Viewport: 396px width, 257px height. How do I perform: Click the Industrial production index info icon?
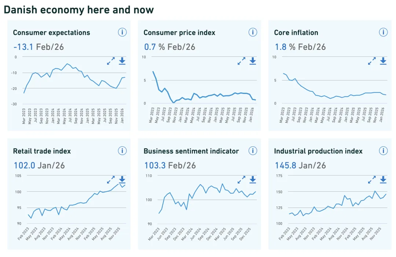383,151
